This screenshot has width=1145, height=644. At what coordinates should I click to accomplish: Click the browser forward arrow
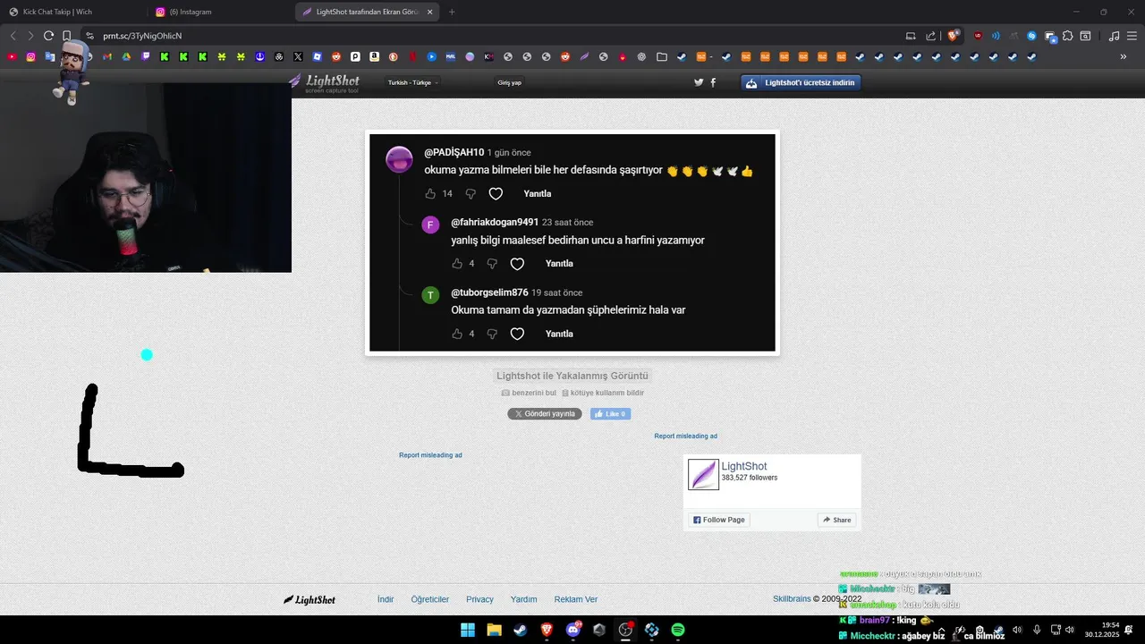(30, 36)
